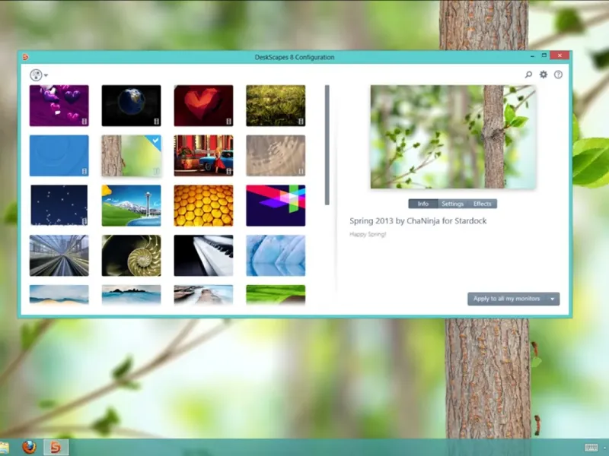Click the Spring 2013 by ChaNinja title text
This screenshot has height=456, width=609.
[x=418, y=221]
